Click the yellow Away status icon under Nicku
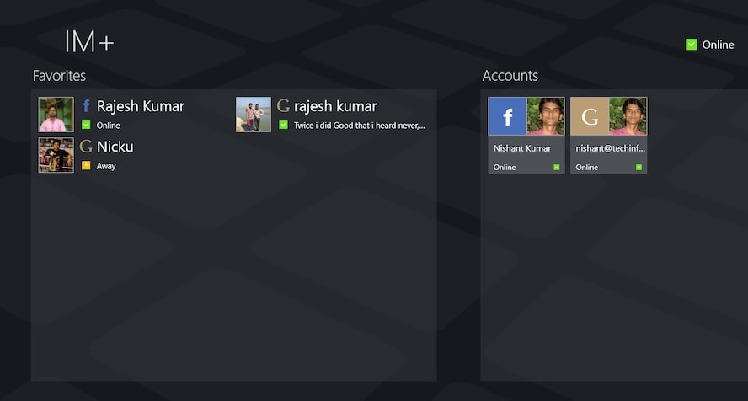The image size is (748, 401). 86,165
